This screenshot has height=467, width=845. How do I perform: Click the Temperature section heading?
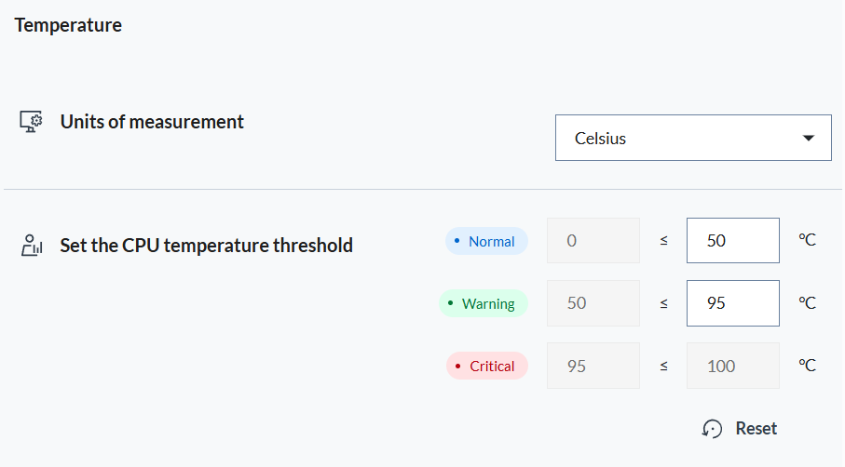click(x=68, y=25)
